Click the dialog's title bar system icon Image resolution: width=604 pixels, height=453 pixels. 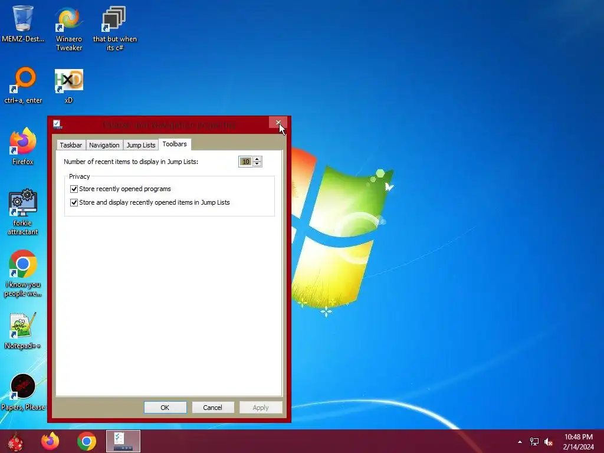pyautogui.click(x=58, y=124)
